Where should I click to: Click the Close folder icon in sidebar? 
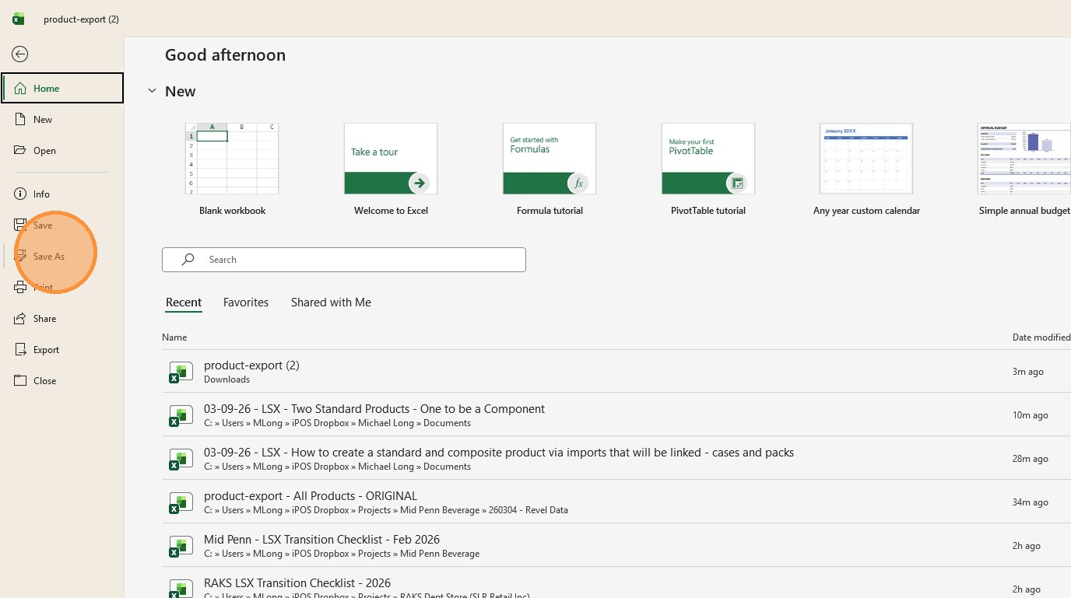coord(20,380)
